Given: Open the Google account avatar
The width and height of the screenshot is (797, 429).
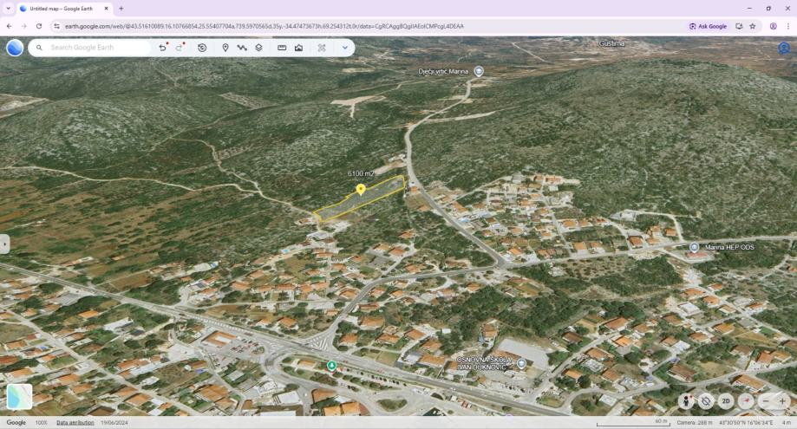Looking at the screenshot, I should (784, 48).
